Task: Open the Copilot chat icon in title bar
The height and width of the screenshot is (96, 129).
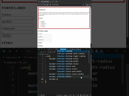Action: click(56, 49)
